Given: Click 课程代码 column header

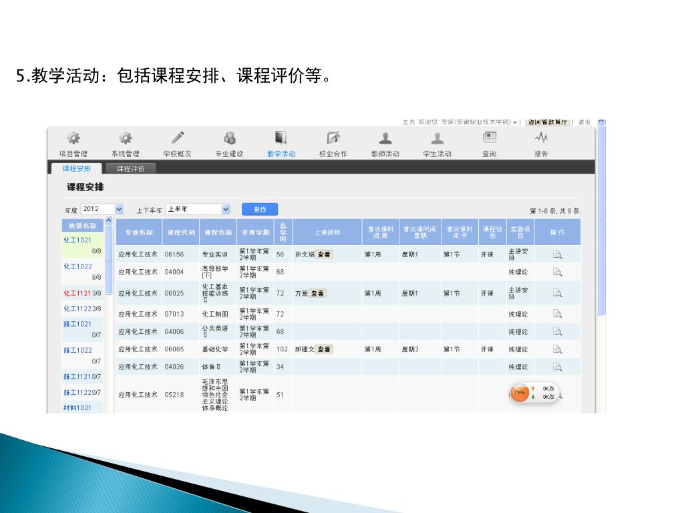Looking at the screenshot, I should (181, 232).
